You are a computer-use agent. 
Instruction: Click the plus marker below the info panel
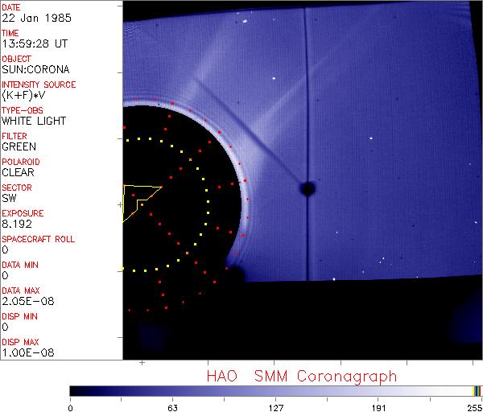142,364
